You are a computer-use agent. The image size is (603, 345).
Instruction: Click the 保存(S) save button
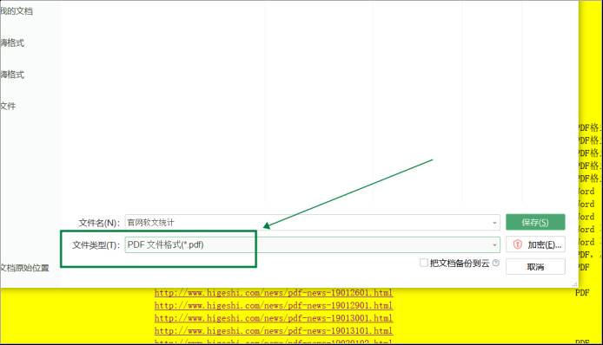point(535,222)
